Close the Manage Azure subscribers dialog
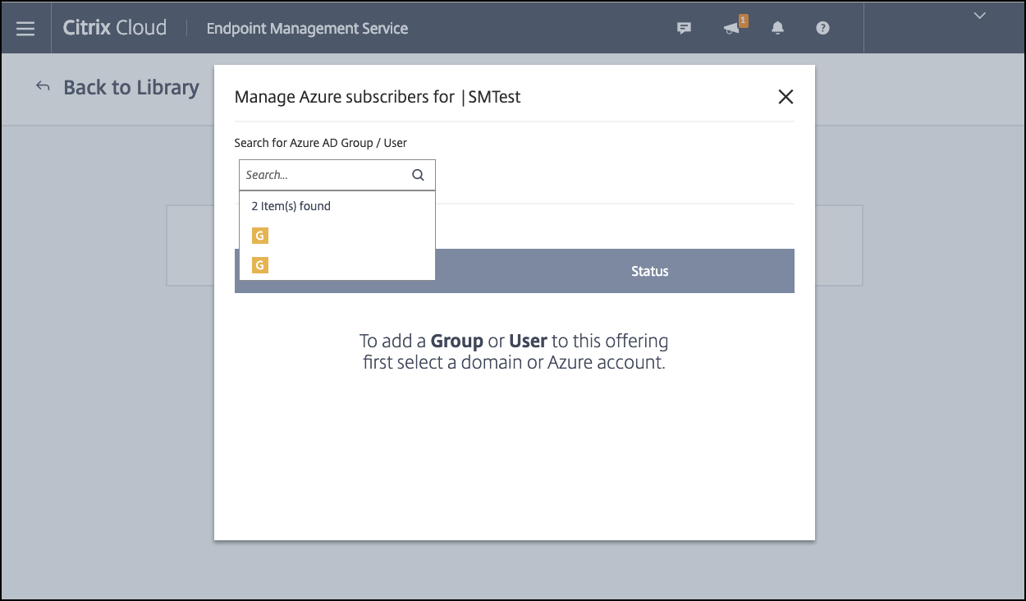The height and width of the screenshot is (601, 1026). tap(786, 97)
